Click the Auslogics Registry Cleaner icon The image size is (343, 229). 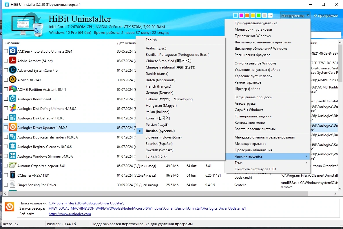point(13,147)
